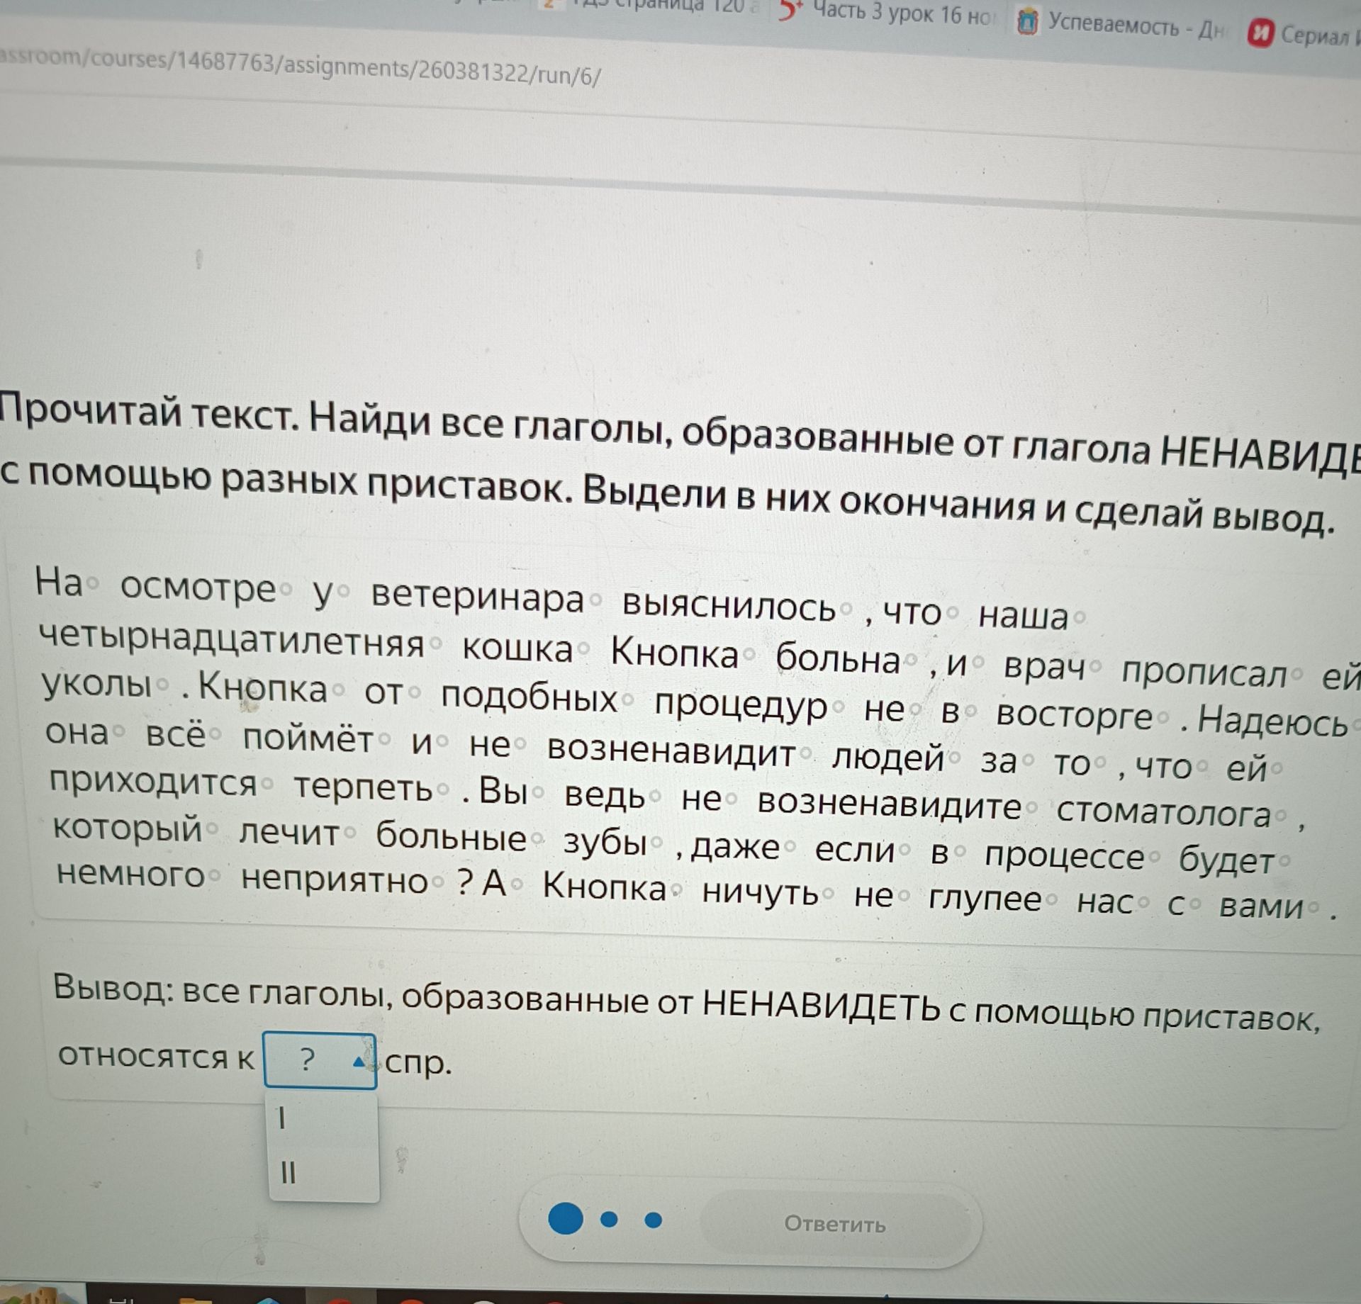Select the word 'ветеринара' in text
The image size is (1361, 1304).
point(478,597)
